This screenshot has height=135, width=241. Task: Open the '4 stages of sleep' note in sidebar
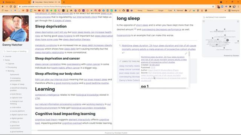pyautogui.click(x=17, y=84)
